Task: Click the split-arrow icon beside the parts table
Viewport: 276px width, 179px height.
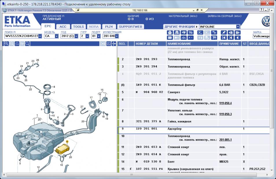Action: tap(114, 44)
